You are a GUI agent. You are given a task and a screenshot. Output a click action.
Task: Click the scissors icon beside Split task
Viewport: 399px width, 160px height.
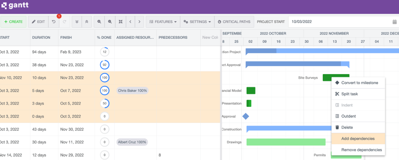pyautogui.click(x=337, y=94)
